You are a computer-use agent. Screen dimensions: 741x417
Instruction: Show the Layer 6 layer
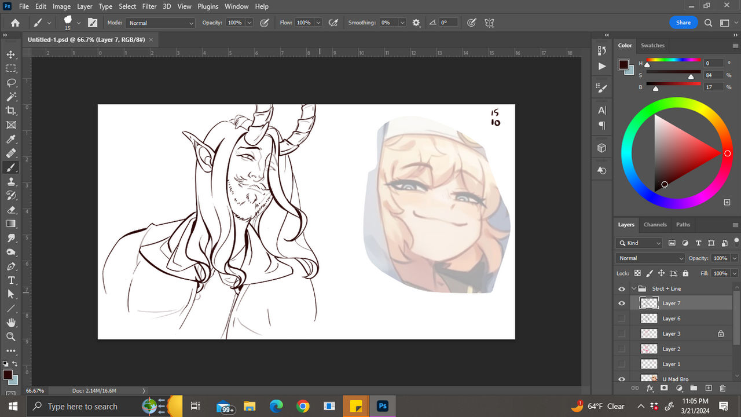point(621,318)
